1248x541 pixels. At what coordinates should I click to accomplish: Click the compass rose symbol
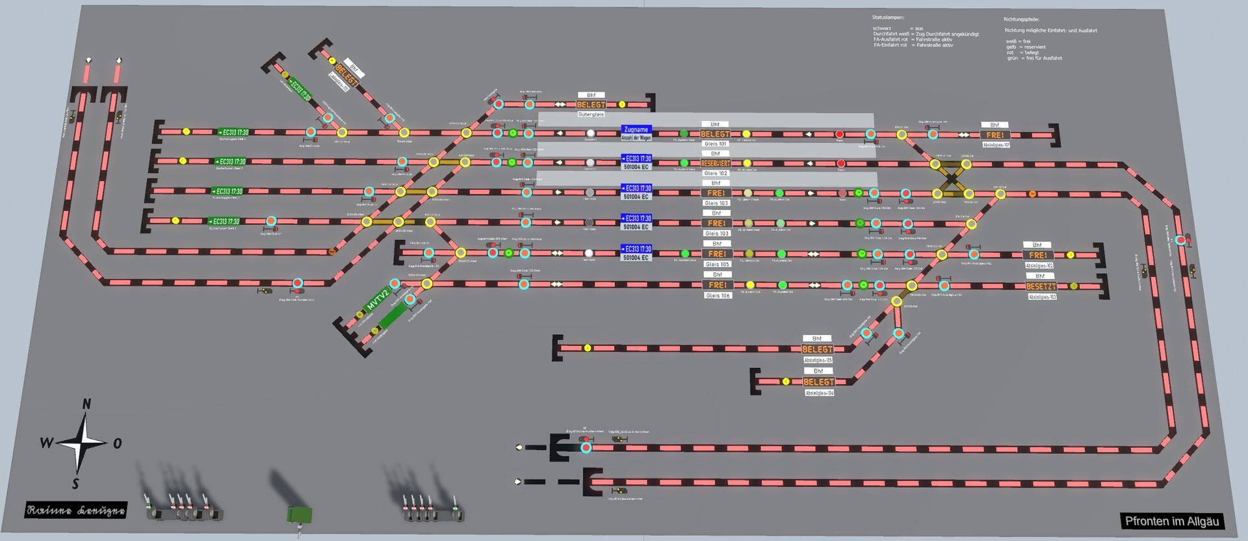coord(81,443)
